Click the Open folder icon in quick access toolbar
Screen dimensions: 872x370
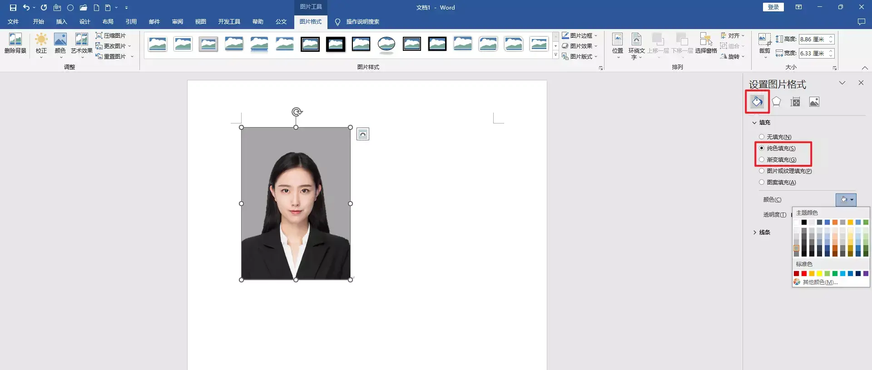pyautogui.click(x=83, y=7)
